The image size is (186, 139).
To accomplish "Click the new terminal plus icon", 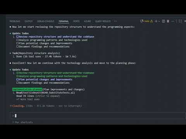I will click(156, 21).
